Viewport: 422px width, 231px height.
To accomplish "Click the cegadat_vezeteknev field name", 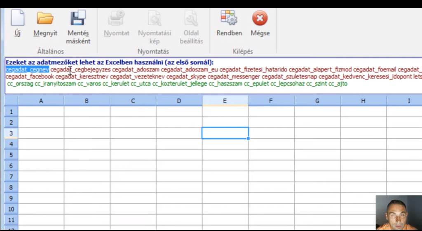I will (x=137, y=77).
